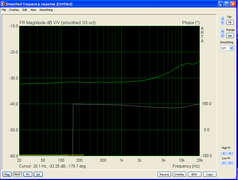
Task: Click the Fit button under Top
Action: pos(230,22)
